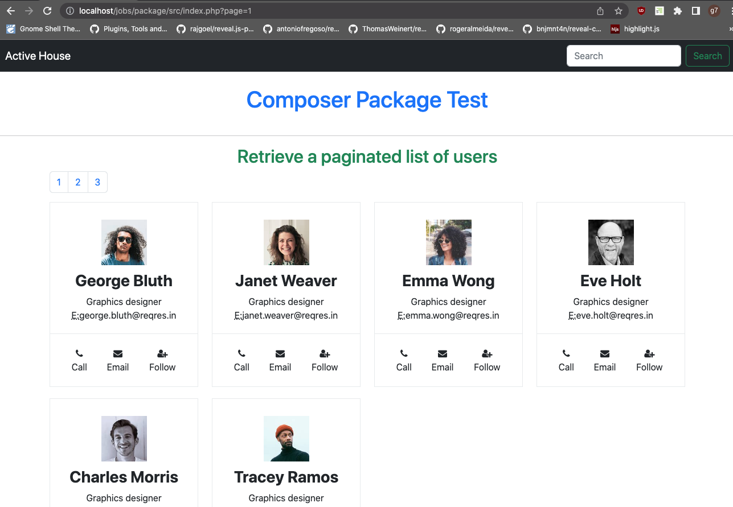Click the email emma.wong@reqres.in

coord(452,315)
